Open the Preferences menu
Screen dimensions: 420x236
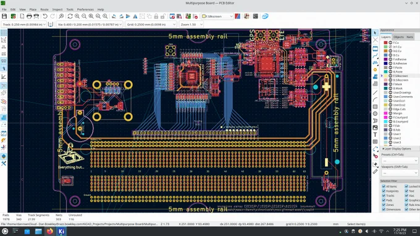pos(85,9)
